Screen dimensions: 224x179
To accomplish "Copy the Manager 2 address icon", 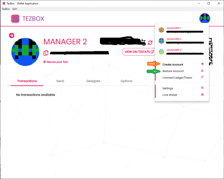I will tap(46, 53).
